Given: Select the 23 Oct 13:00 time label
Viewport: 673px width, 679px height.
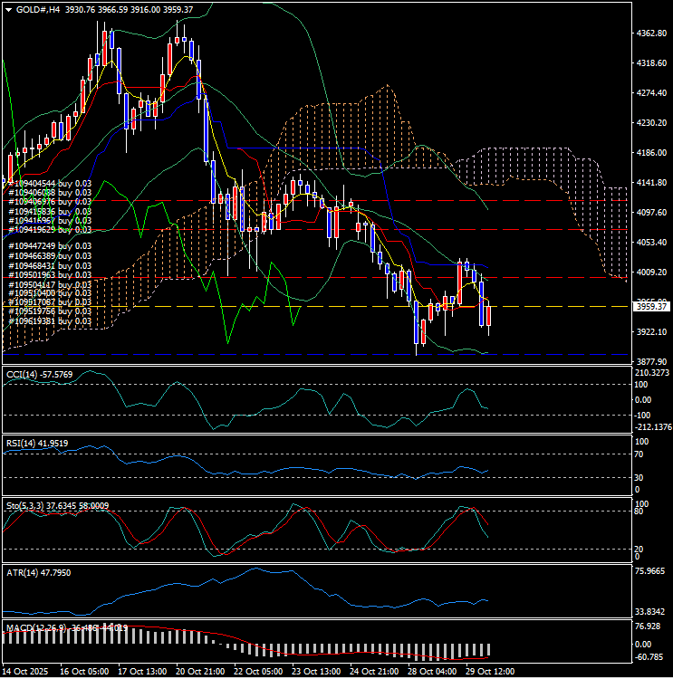Looking at the screenshot, I should pyautogui.click(x=315, y=672).
